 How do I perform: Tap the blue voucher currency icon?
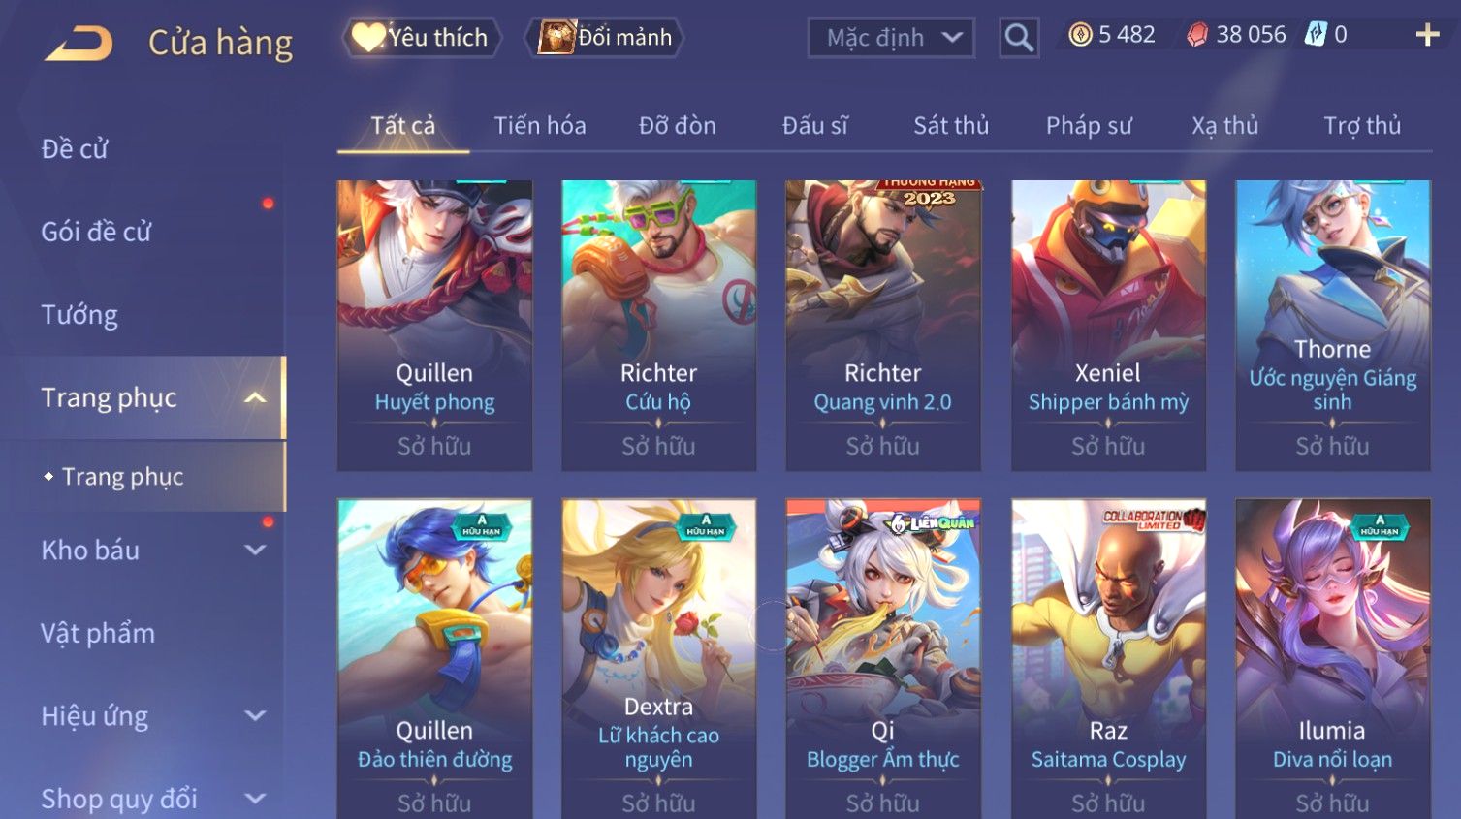point(1315,35)
